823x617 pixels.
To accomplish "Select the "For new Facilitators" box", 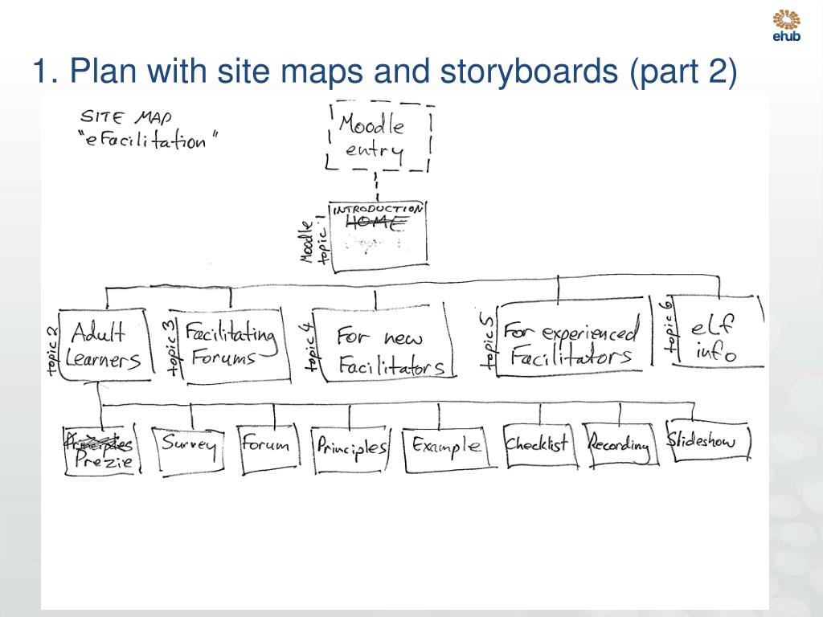I will pyautogui.click(x=385, y=342).
